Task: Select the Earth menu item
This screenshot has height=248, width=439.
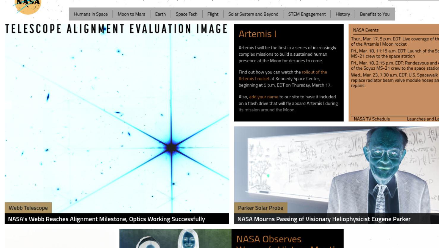Action: (x=160, y=14)
